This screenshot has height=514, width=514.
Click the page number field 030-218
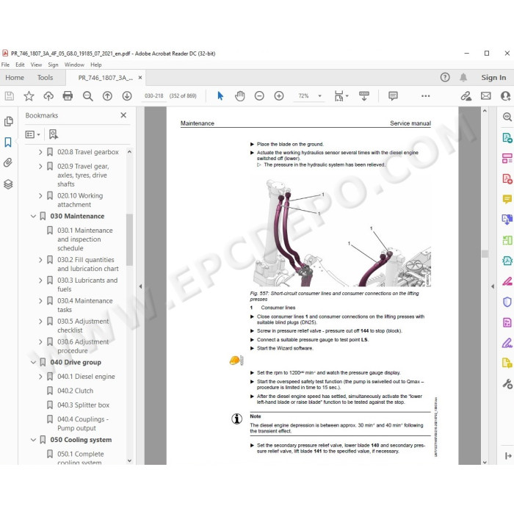[x=153, y=96]
